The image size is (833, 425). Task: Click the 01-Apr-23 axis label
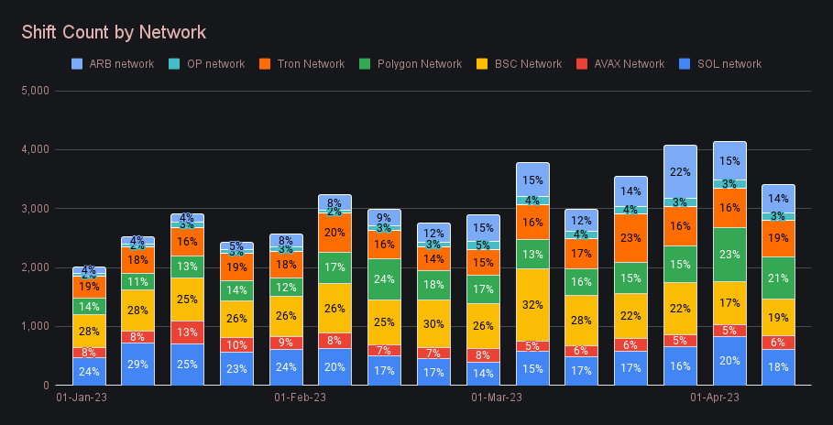715,398
